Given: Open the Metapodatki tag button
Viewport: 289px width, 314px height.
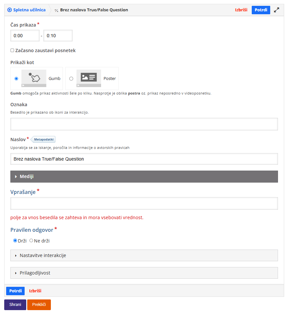Looking at the screenshot, I should point(44,140).
